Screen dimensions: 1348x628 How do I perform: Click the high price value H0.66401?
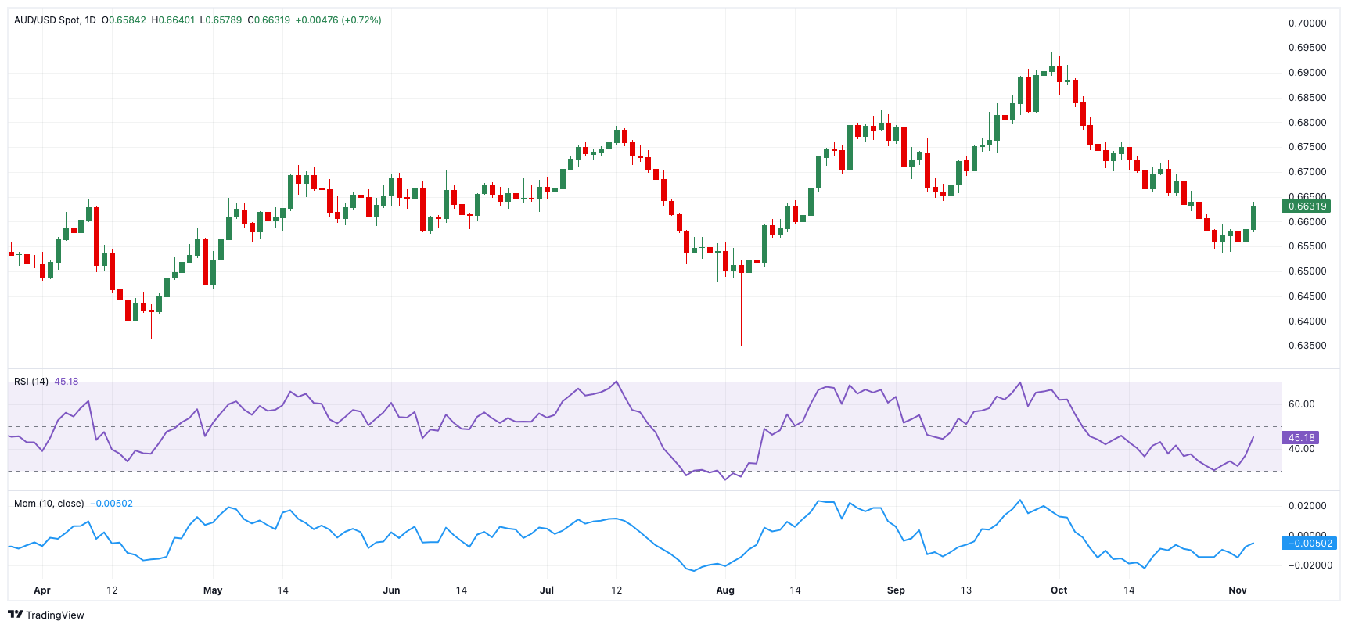coord(173,20)
